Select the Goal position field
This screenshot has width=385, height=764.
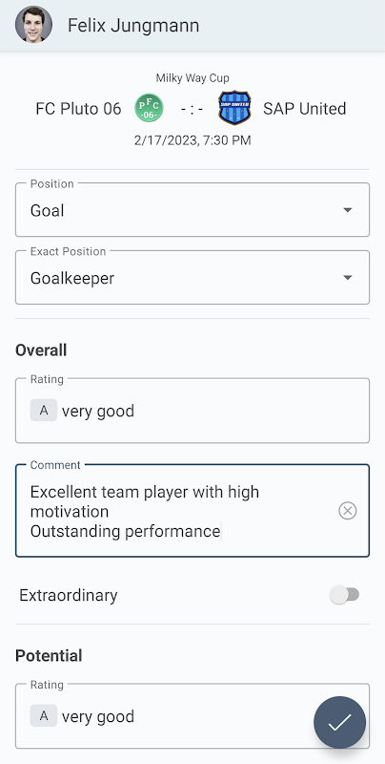(x=192, y=210)
